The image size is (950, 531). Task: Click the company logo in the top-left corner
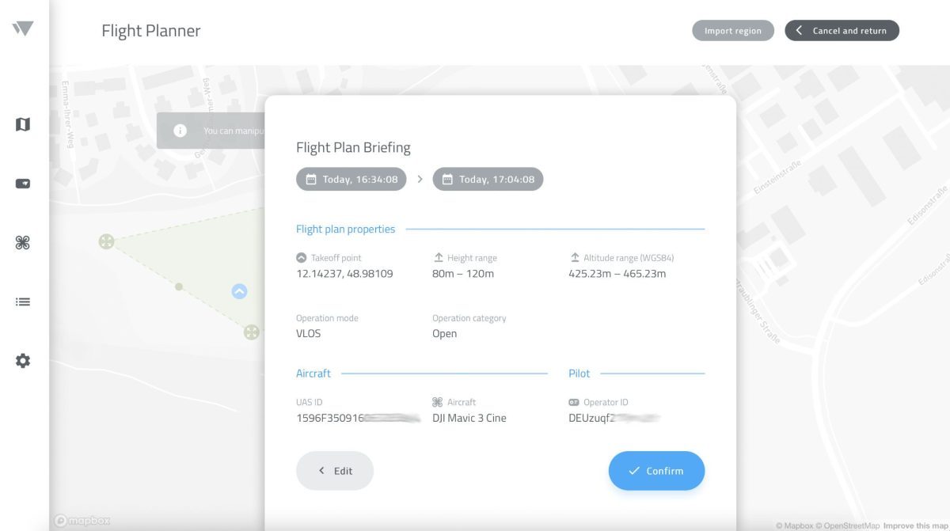pos(22,28)
